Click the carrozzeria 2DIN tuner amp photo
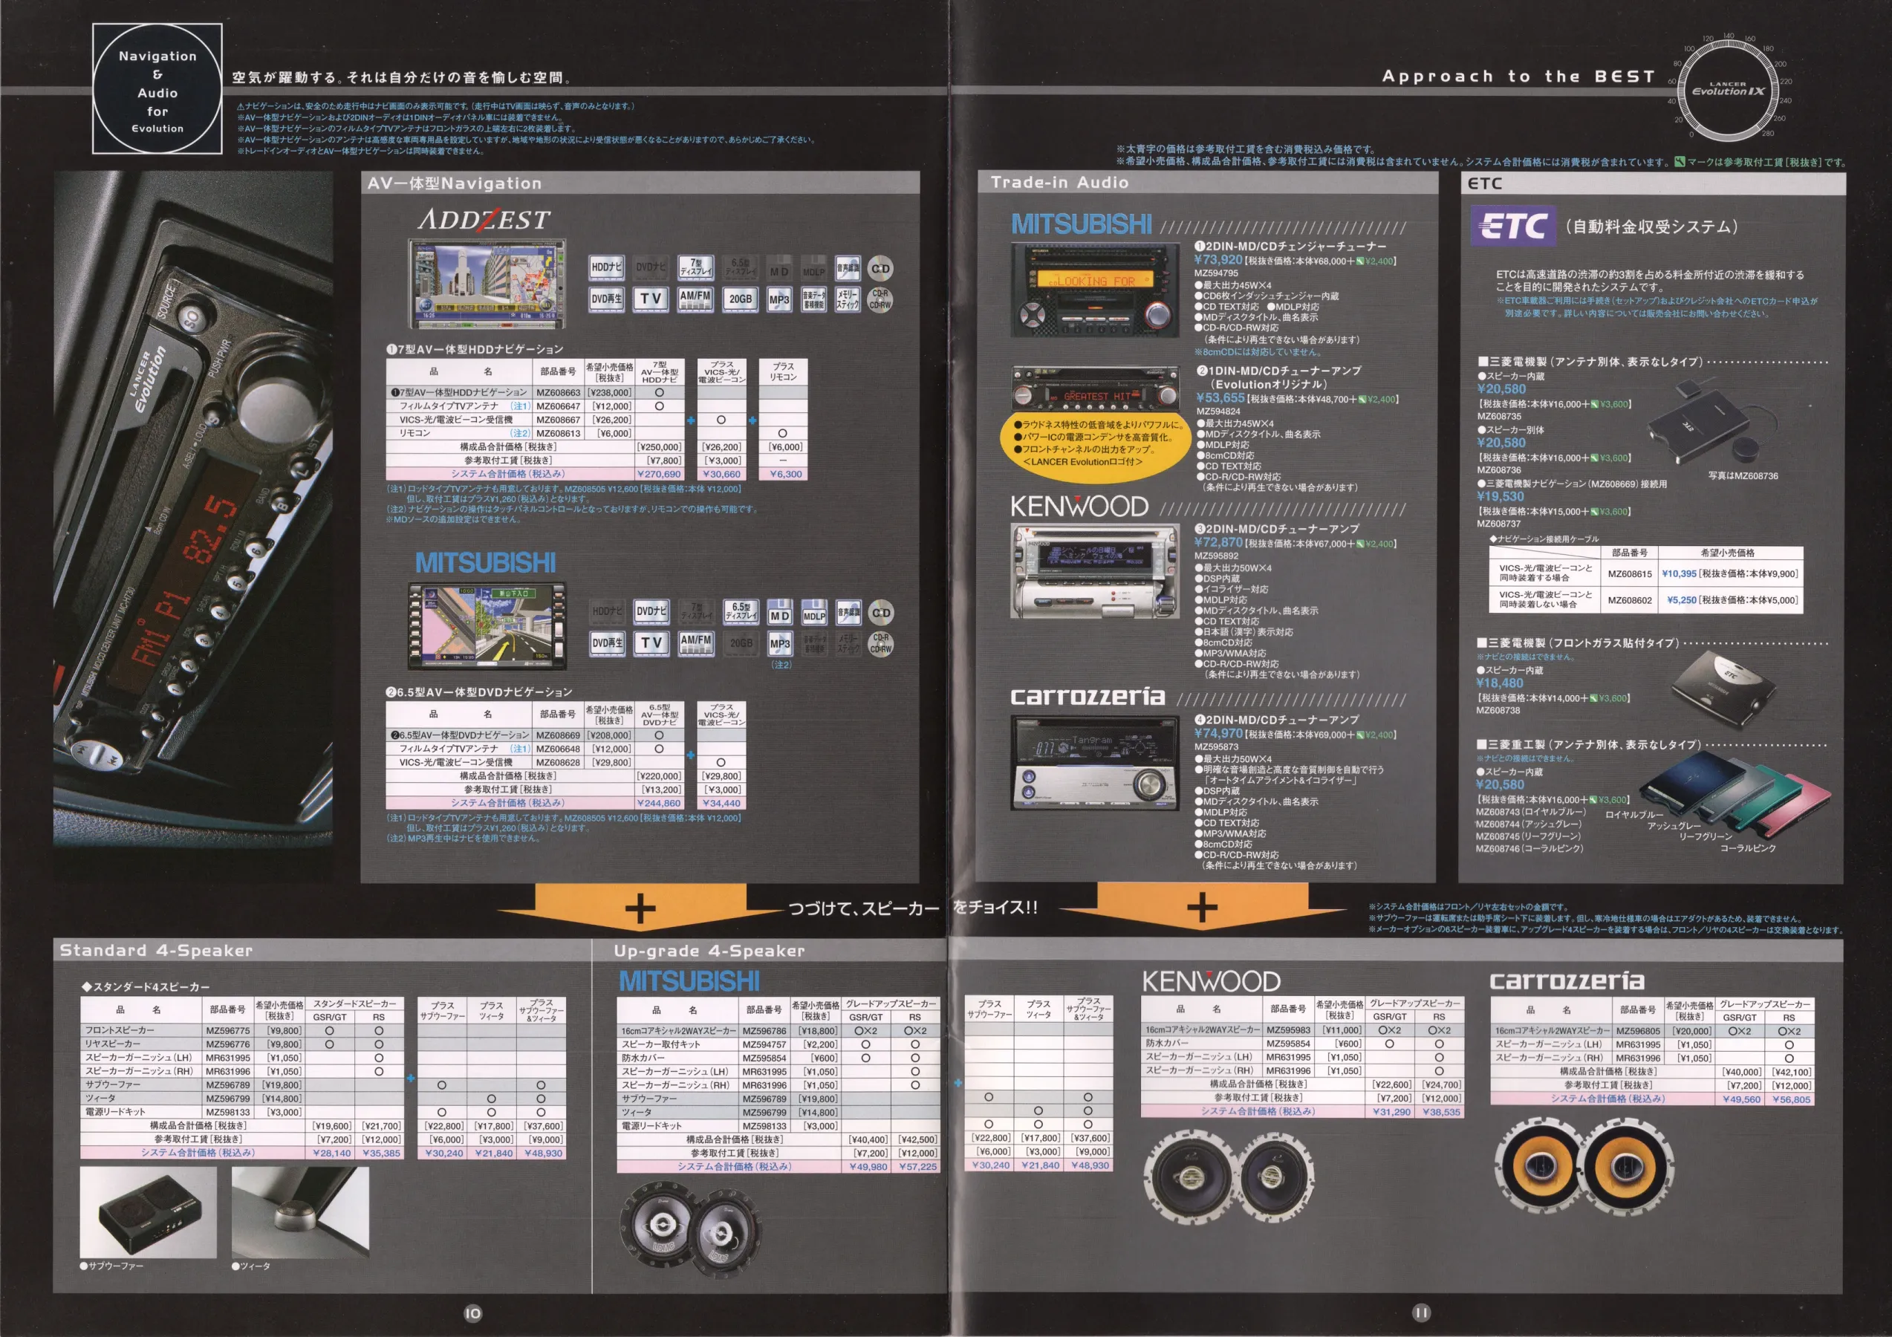Viewport: 1892px width, 1337px height. [x=1095, y=763]
